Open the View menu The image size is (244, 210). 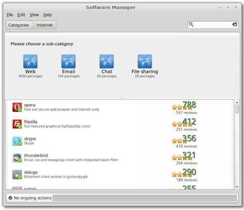click(34, 15)
